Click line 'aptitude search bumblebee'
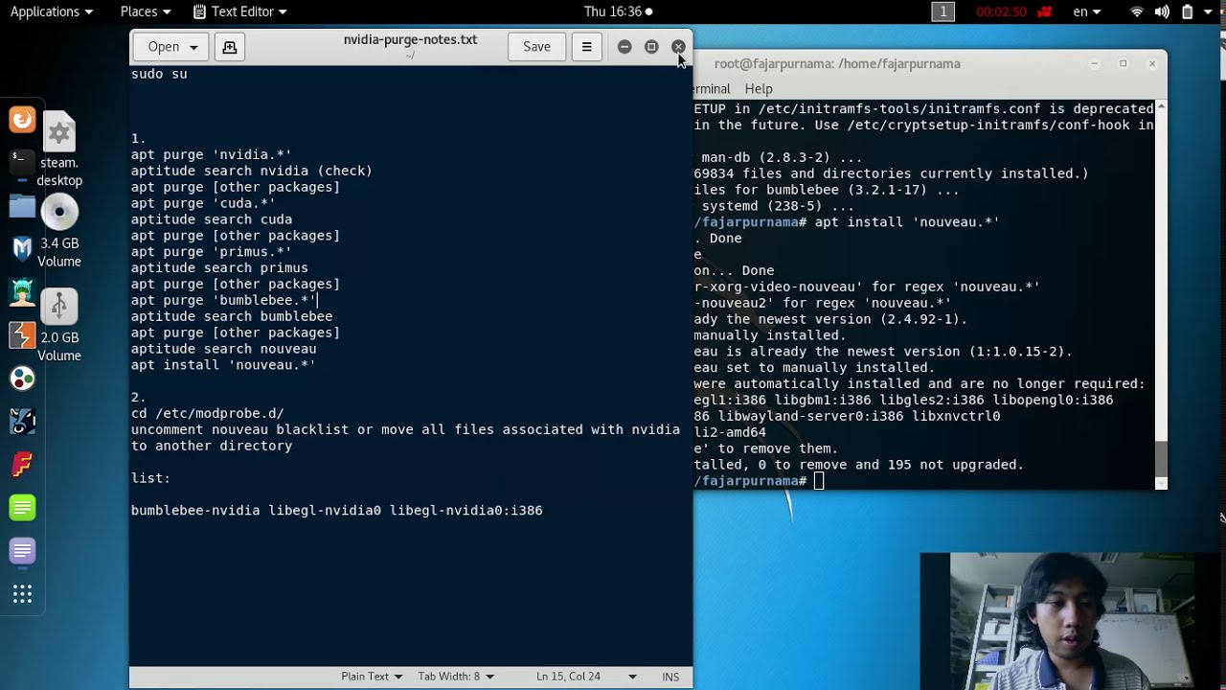This screenshot has height=690, width=1226. tap(232, 317)
